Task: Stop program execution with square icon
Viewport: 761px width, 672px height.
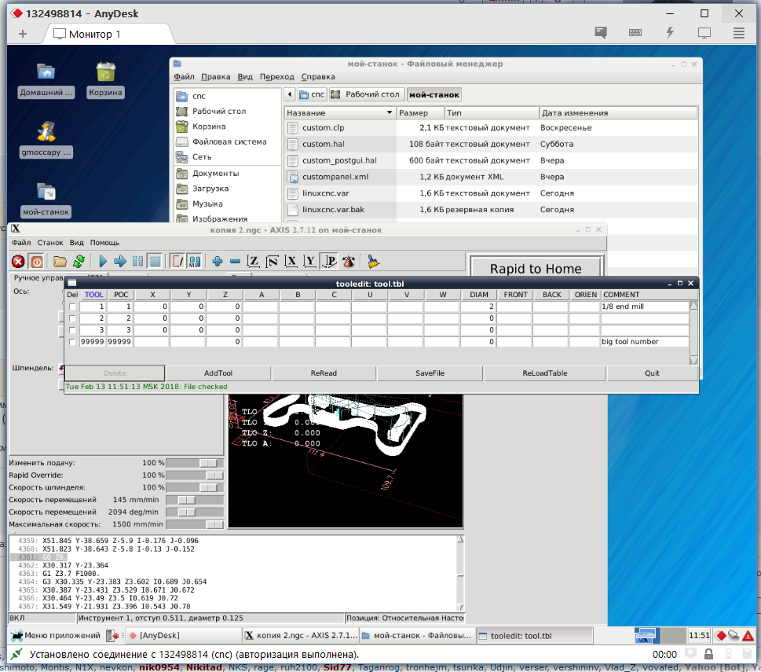Action: [x=155, y=262]
